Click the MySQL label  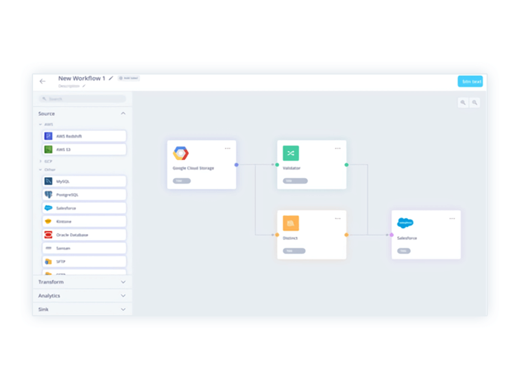(x=63, y=182)
